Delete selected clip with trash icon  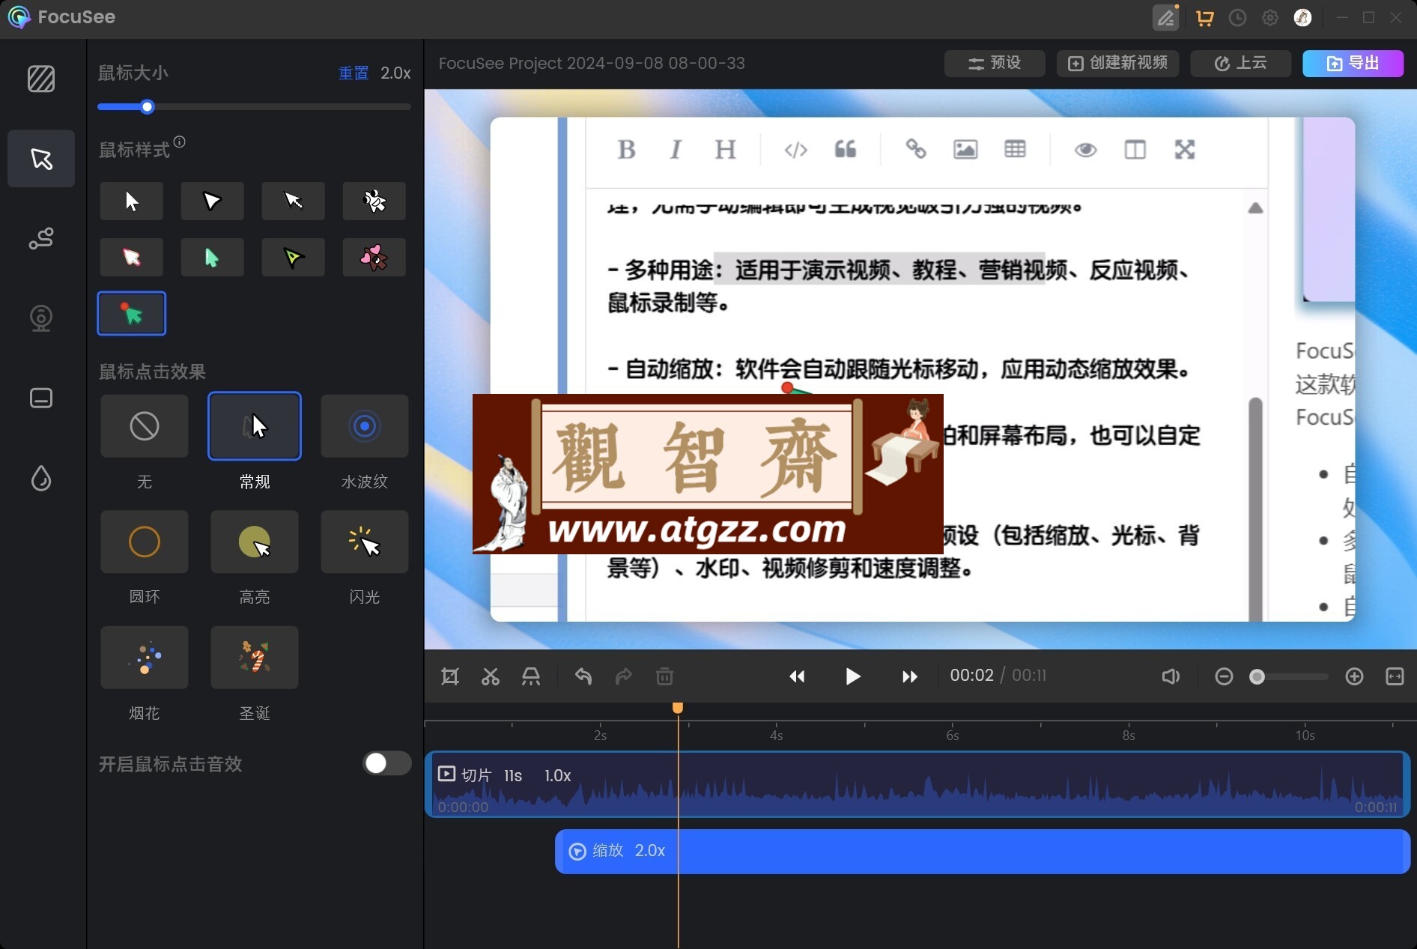[664, 676]
